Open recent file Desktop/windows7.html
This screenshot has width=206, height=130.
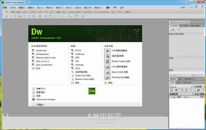click(46, 58)
